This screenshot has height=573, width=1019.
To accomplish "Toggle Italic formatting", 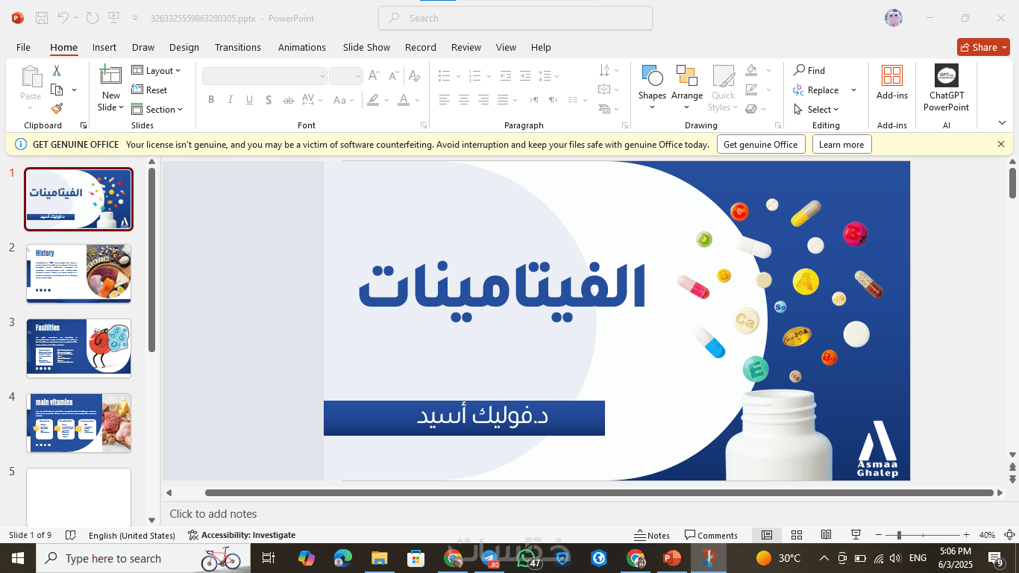I will point(230,100).
